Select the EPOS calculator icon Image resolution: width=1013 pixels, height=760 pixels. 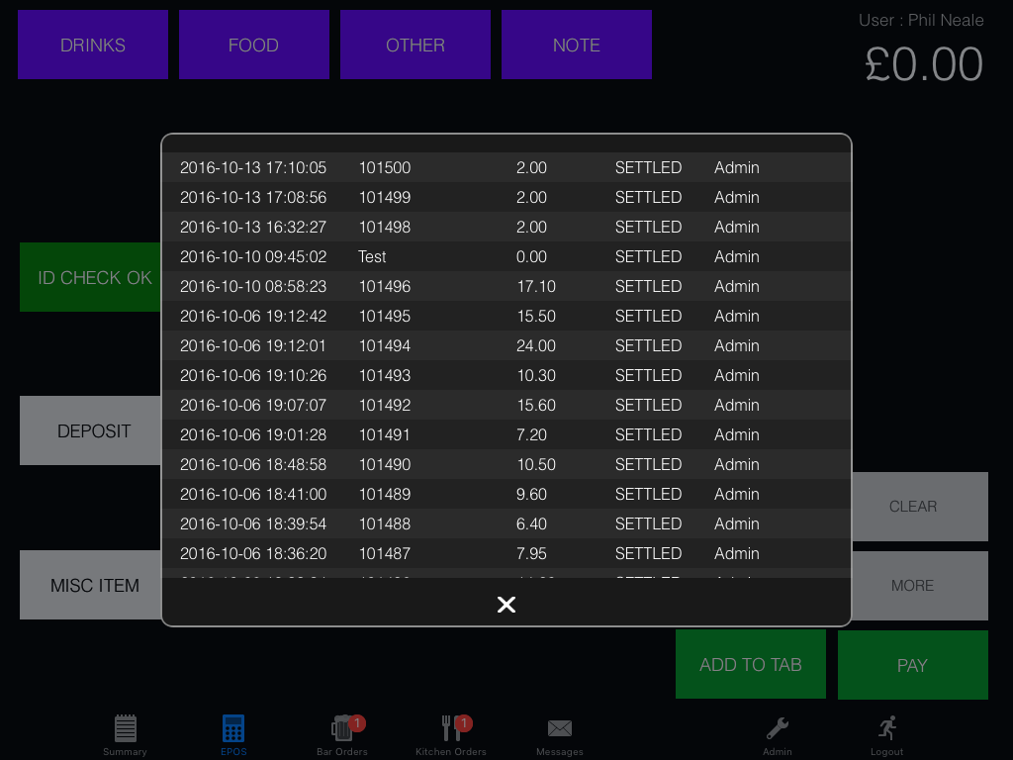(233, 730)
